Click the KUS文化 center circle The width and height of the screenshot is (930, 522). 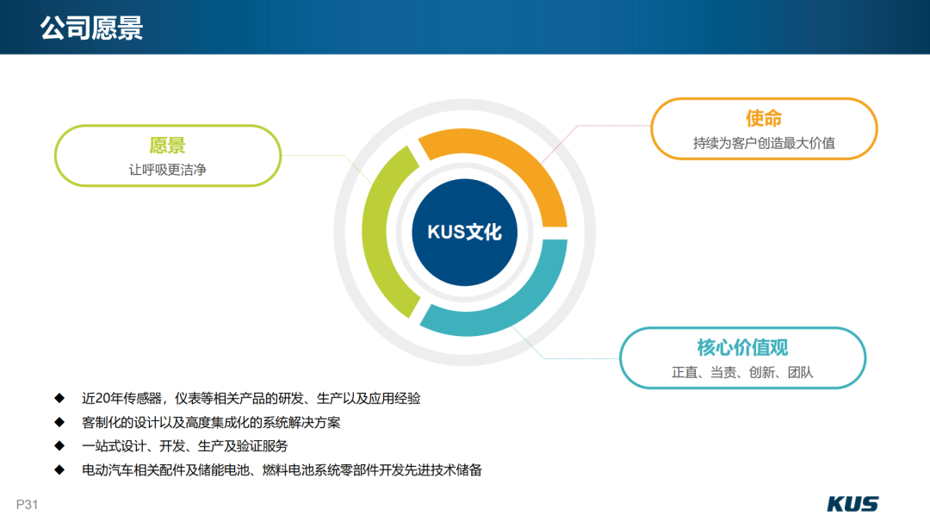click(x=464, y=232)
